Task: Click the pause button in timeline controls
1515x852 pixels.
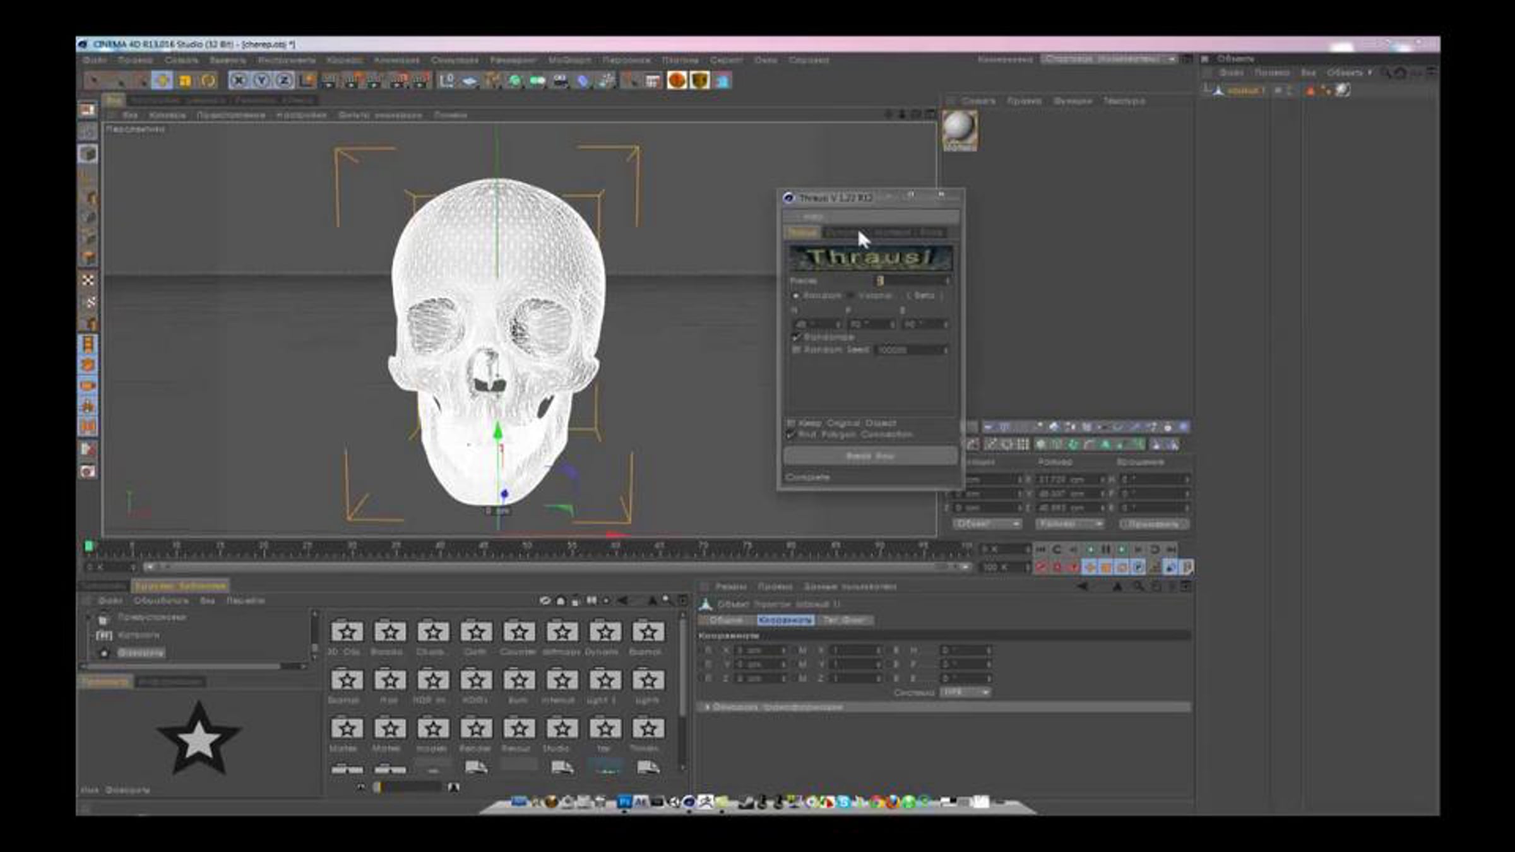Action: (1106, 550)
